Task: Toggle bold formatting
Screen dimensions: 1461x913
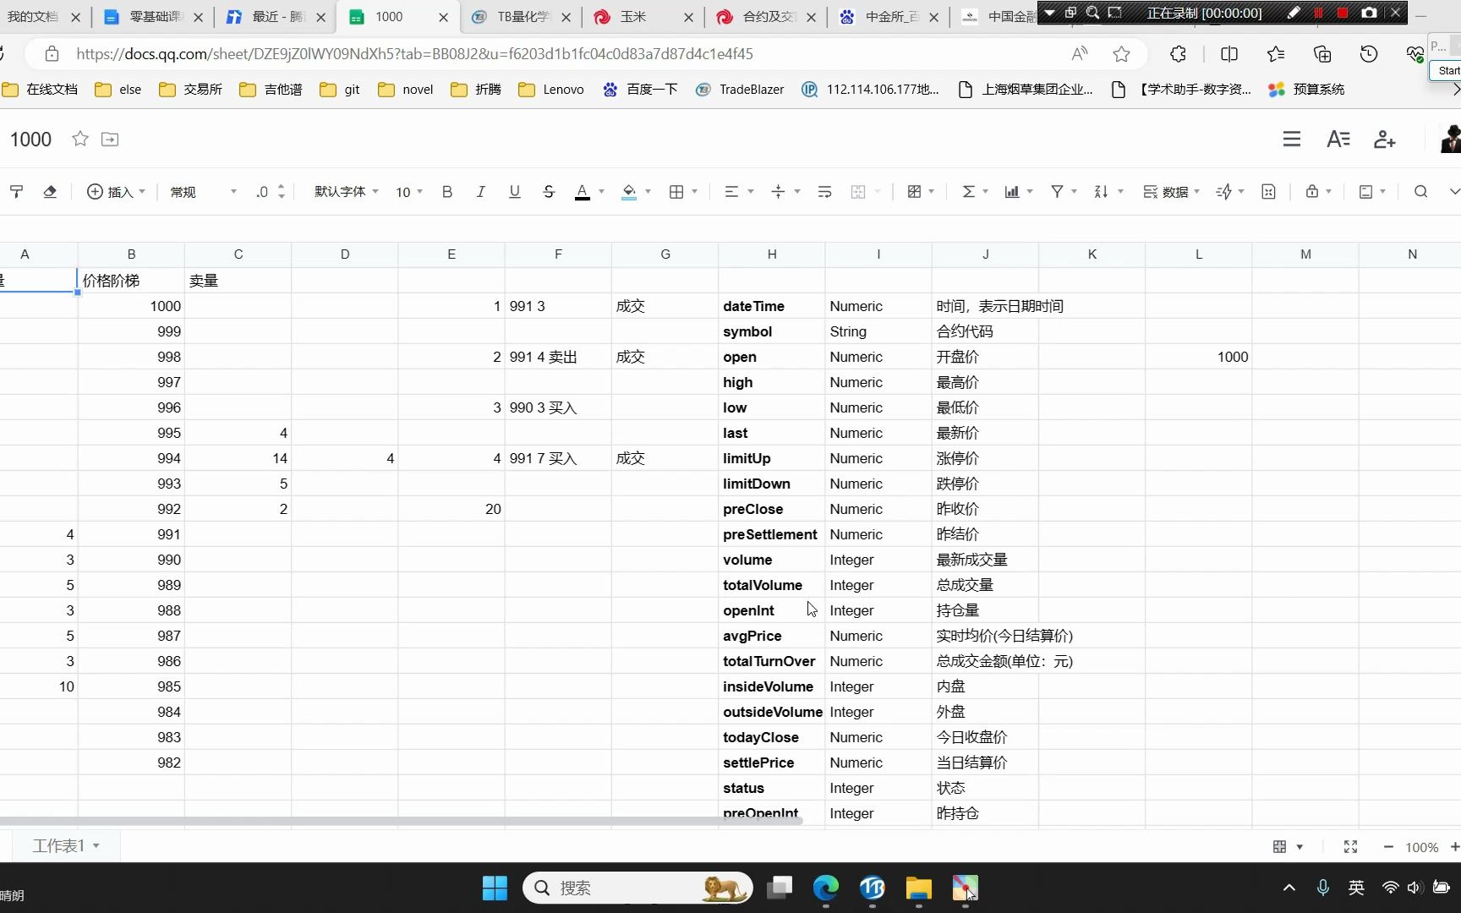Action: click(x=447, y=192)
